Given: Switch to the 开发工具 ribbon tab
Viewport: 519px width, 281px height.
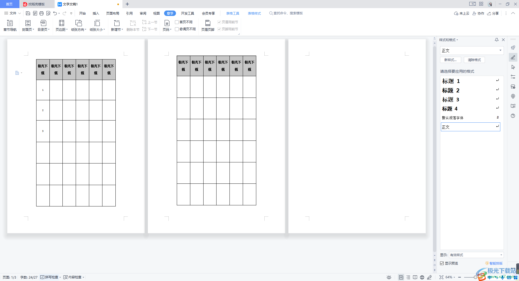Looking at the screenshot, I should [x=188, y=13].
